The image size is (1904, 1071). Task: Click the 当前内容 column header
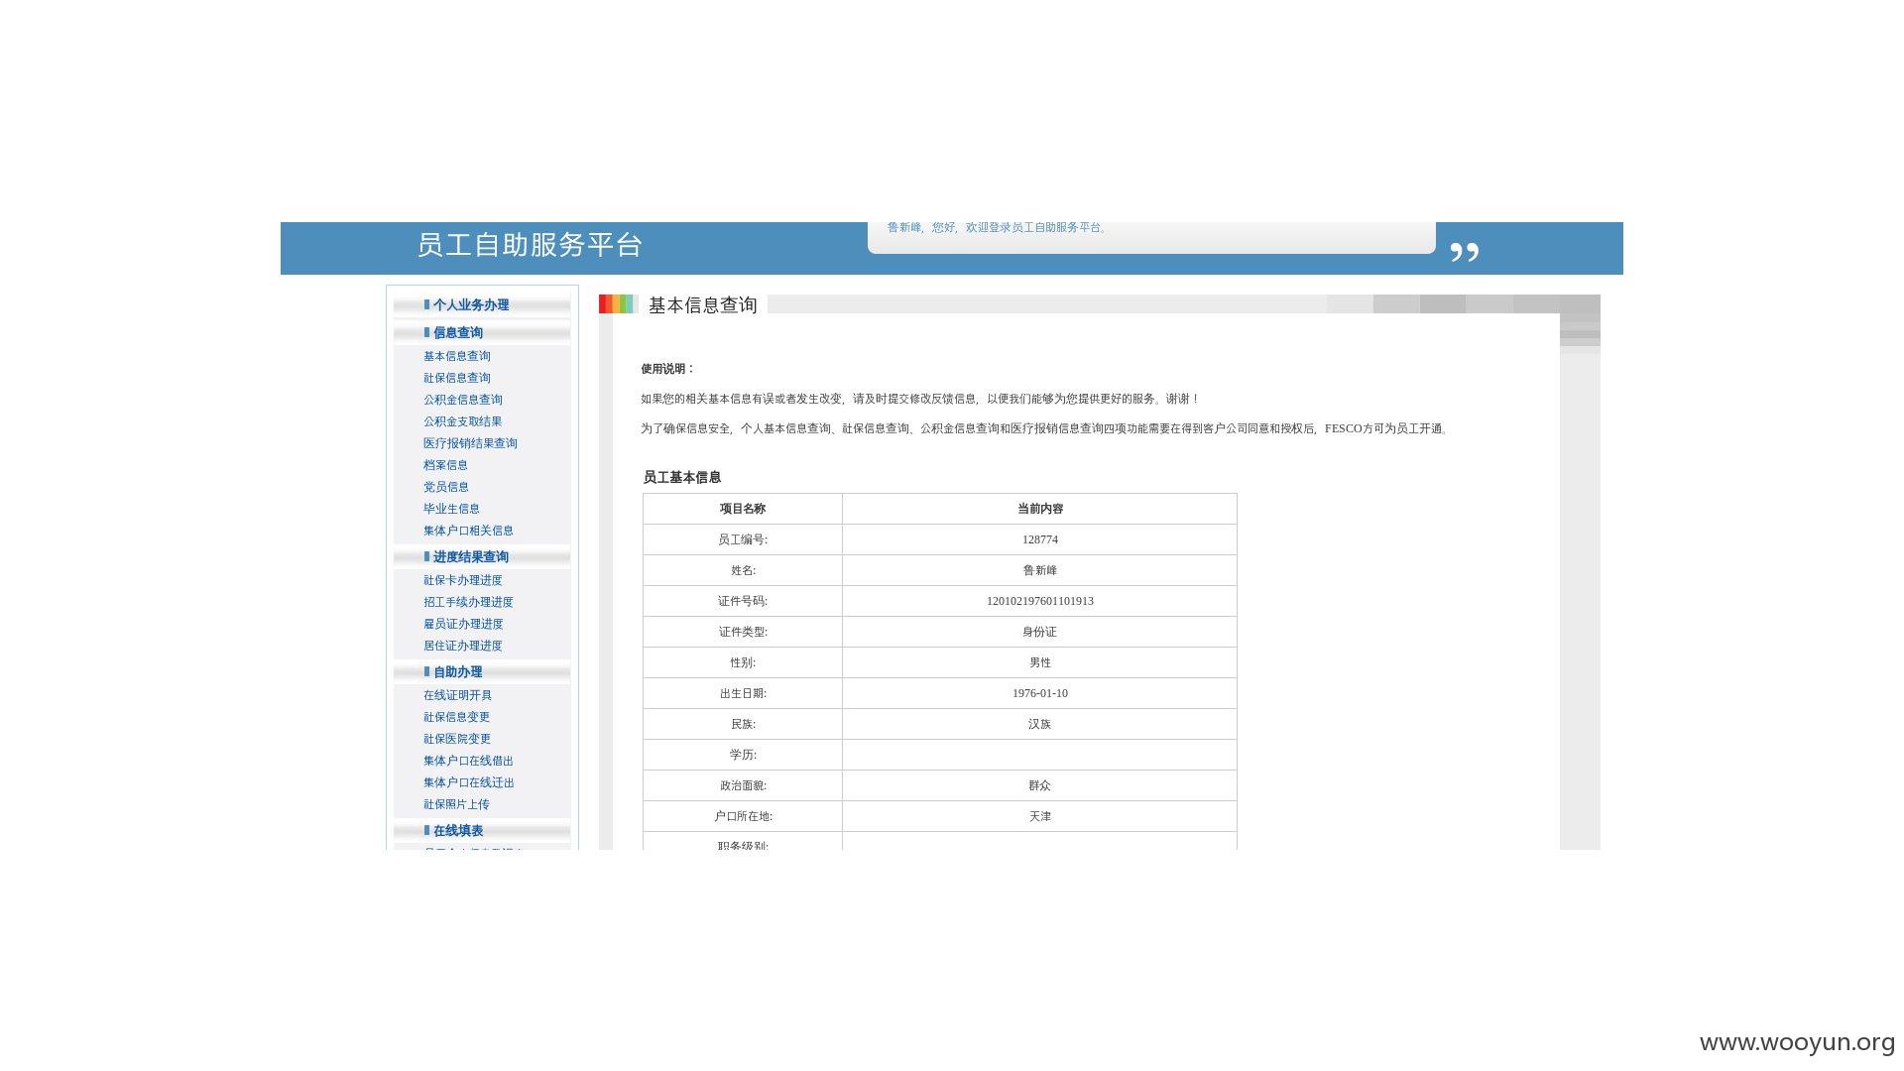pyautogui.click(x=1040, y=509)
